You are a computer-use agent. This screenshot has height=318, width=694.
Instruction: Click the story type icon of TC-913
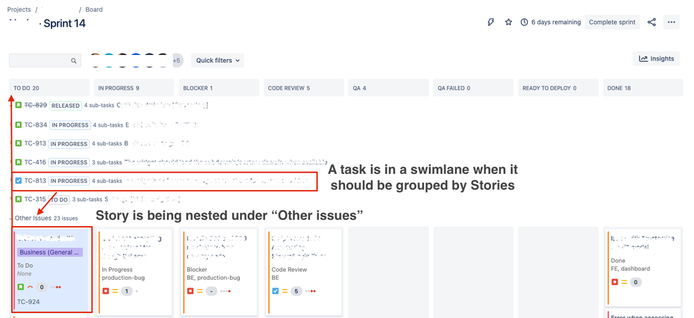pos(19,143)
